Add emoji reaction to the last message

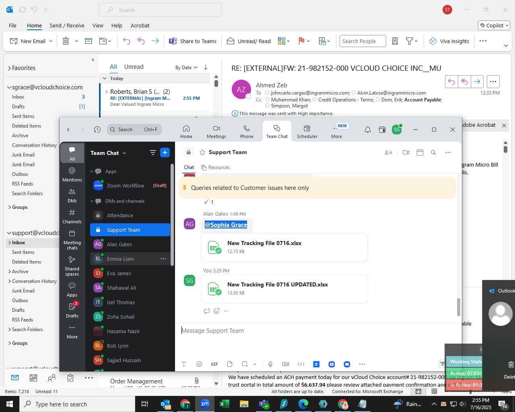[216, 311]
